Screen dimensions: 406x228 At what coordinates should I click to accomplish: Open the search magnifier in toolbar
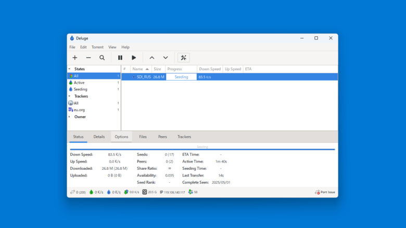pos(102,58)
